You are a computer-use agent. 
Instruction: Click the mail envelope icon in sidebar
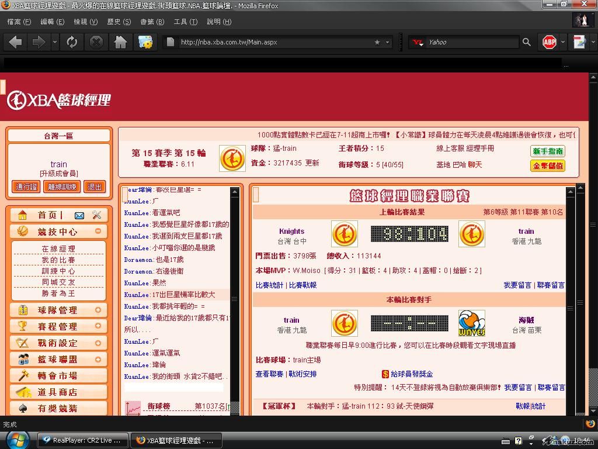79,215
